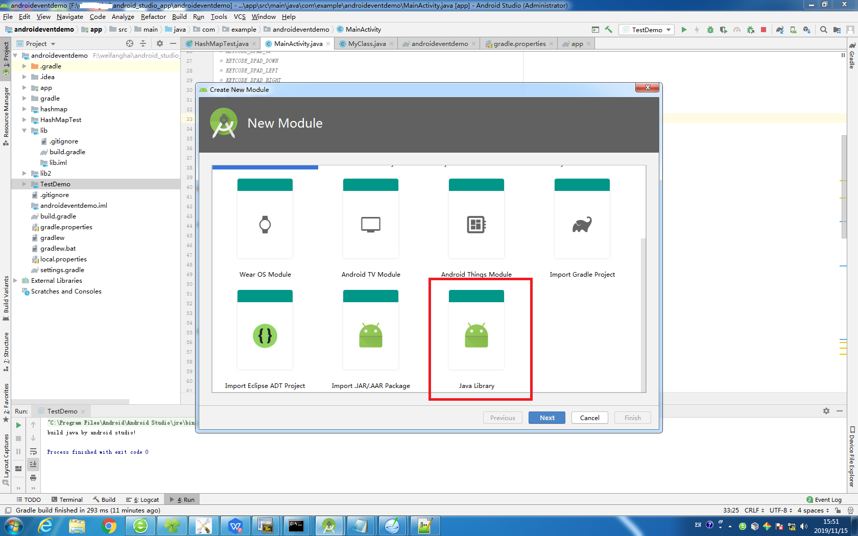Collapse the lib folder in tree
The height and width of the screenshot is (536, 858).
coord(24,130)
